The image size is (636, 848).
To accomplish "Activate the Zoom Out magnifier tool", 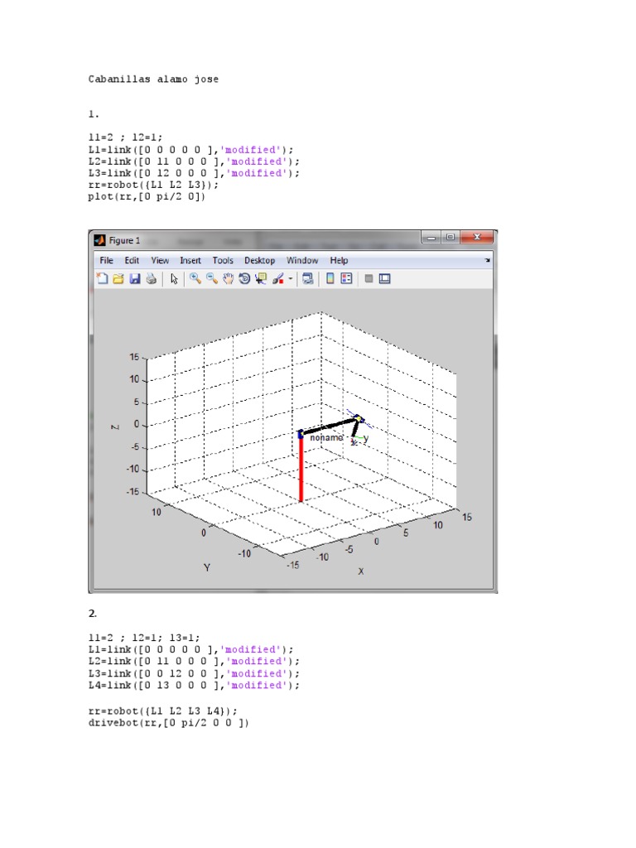I will [x=212, y=278].
